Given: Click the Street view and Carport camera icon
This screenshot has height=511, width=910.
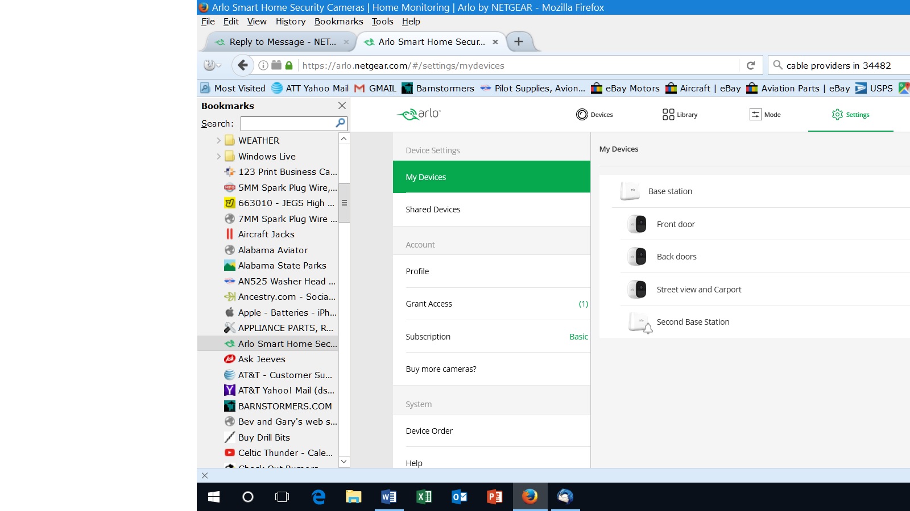Looking at the screenshot, I should click(637, 290).
